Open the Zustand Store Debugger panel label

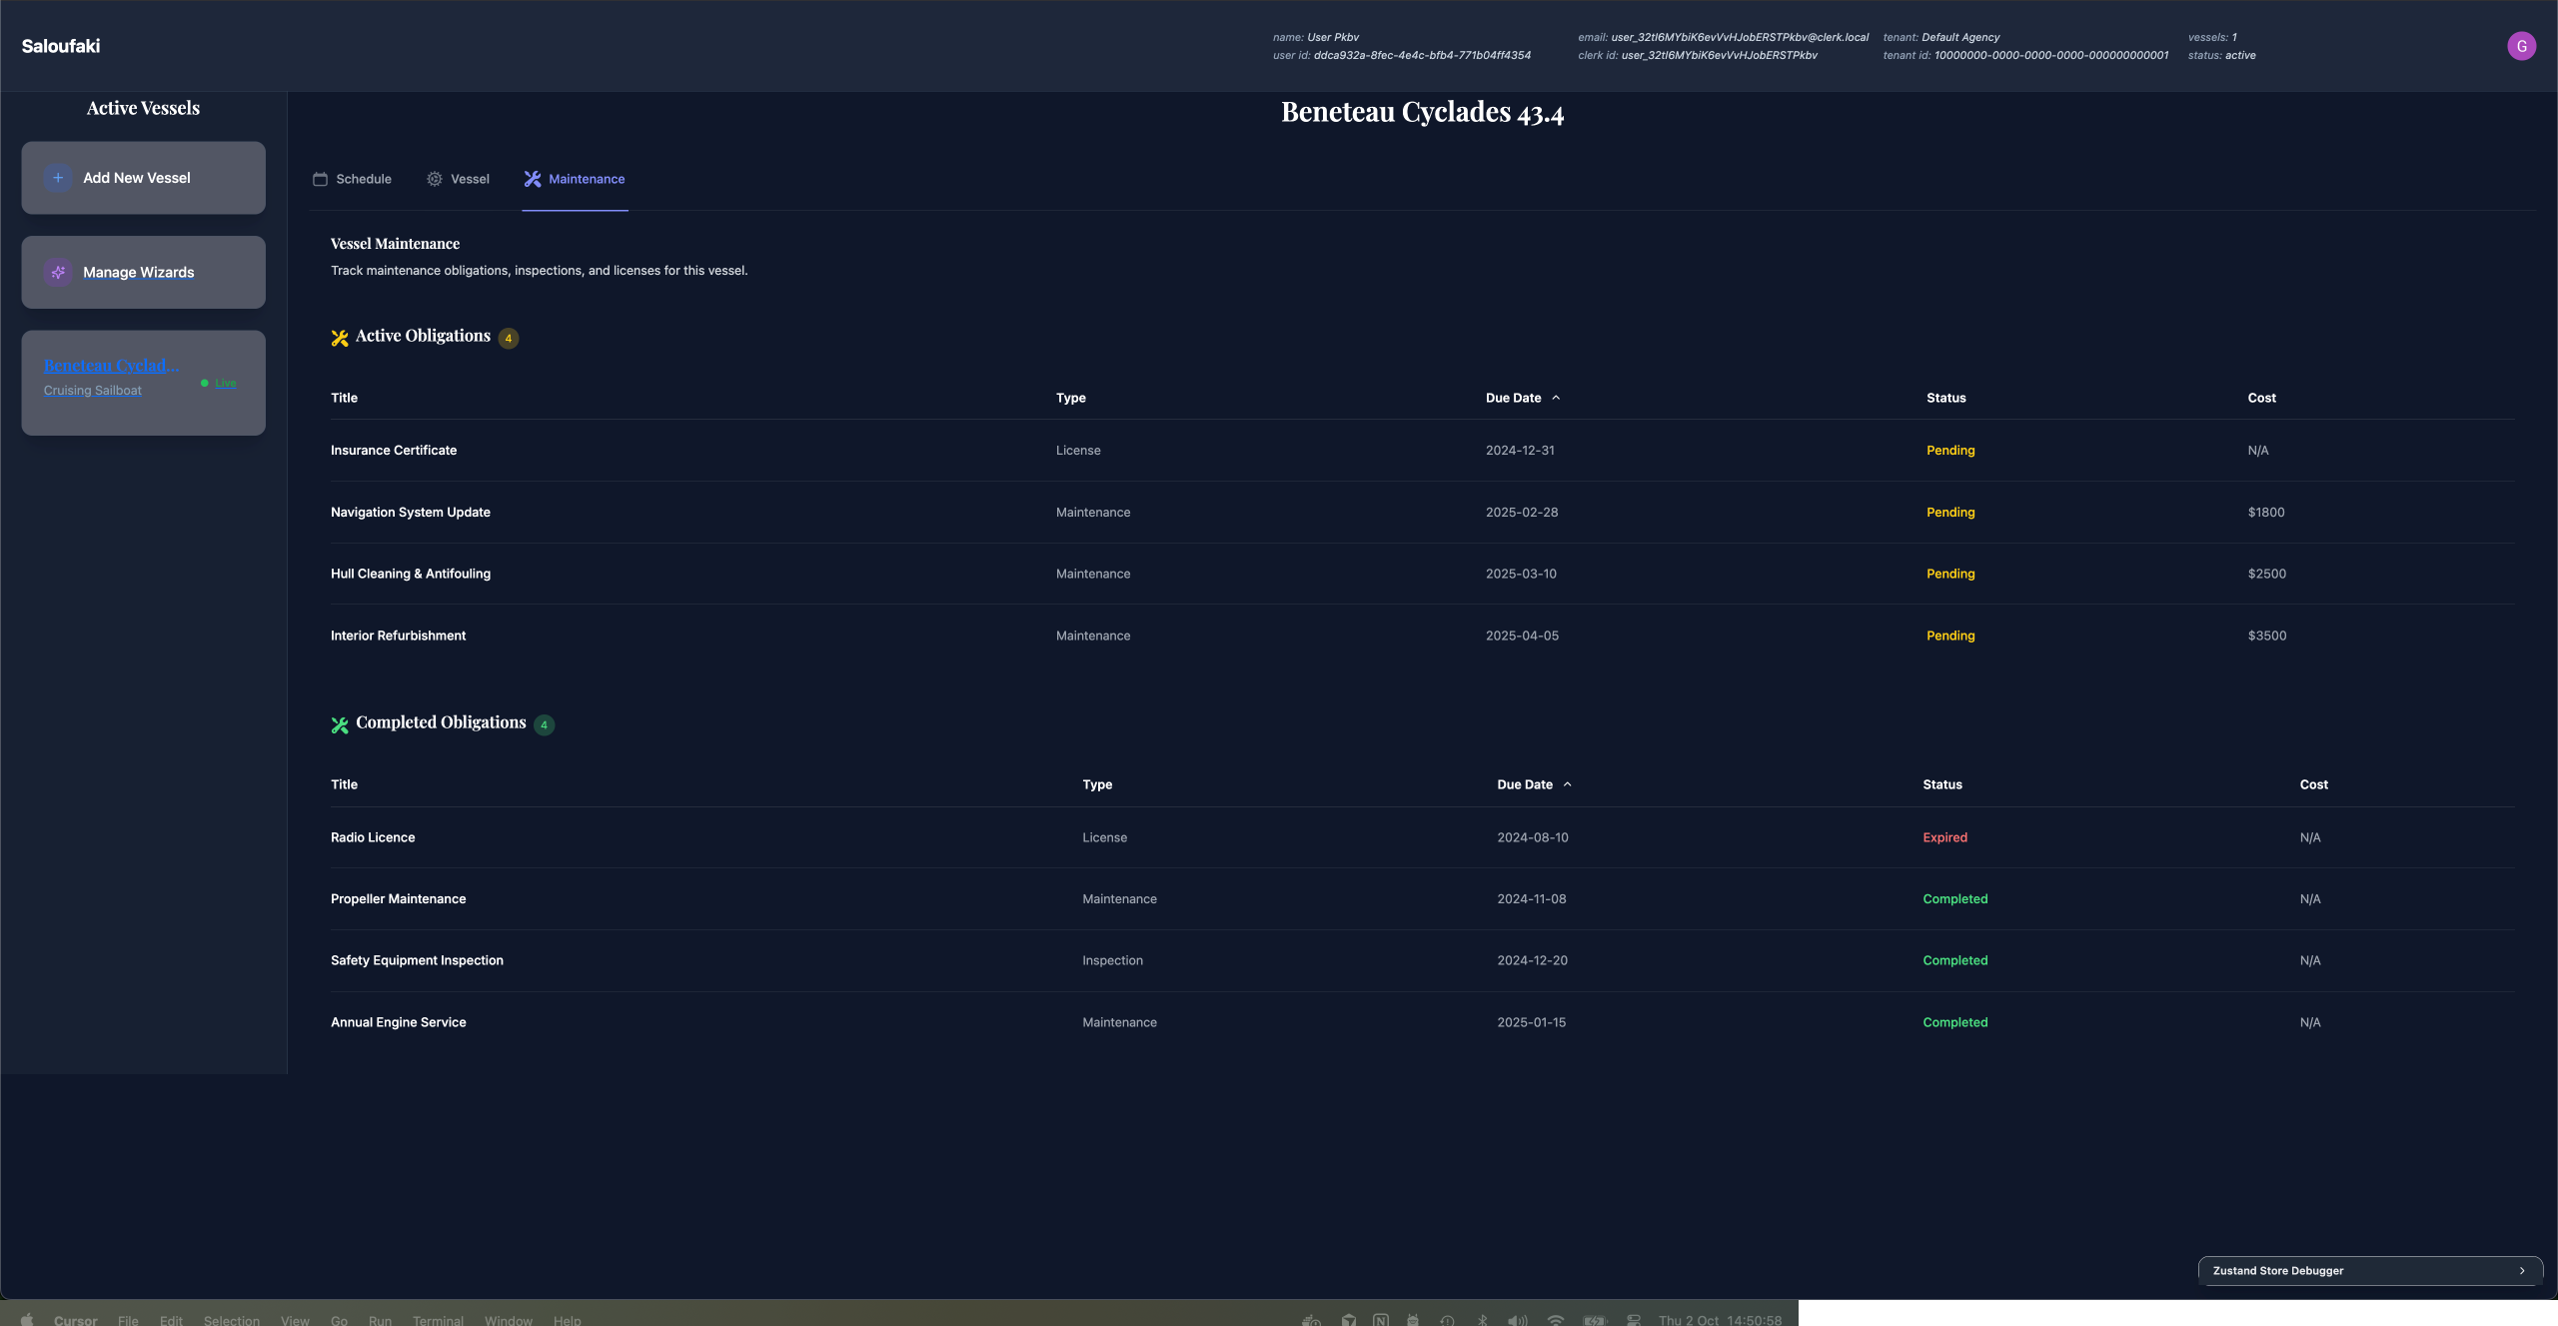coord(2278,1271)
